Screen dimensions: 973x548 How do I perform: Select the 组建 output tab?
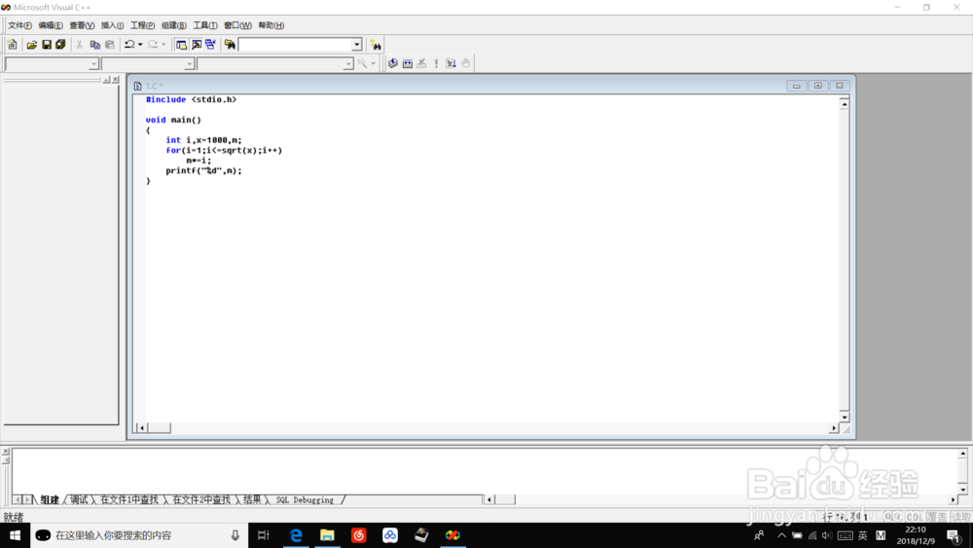point(50,499)
